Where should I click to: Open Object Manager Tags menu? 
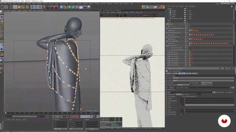tap(186, 7)
